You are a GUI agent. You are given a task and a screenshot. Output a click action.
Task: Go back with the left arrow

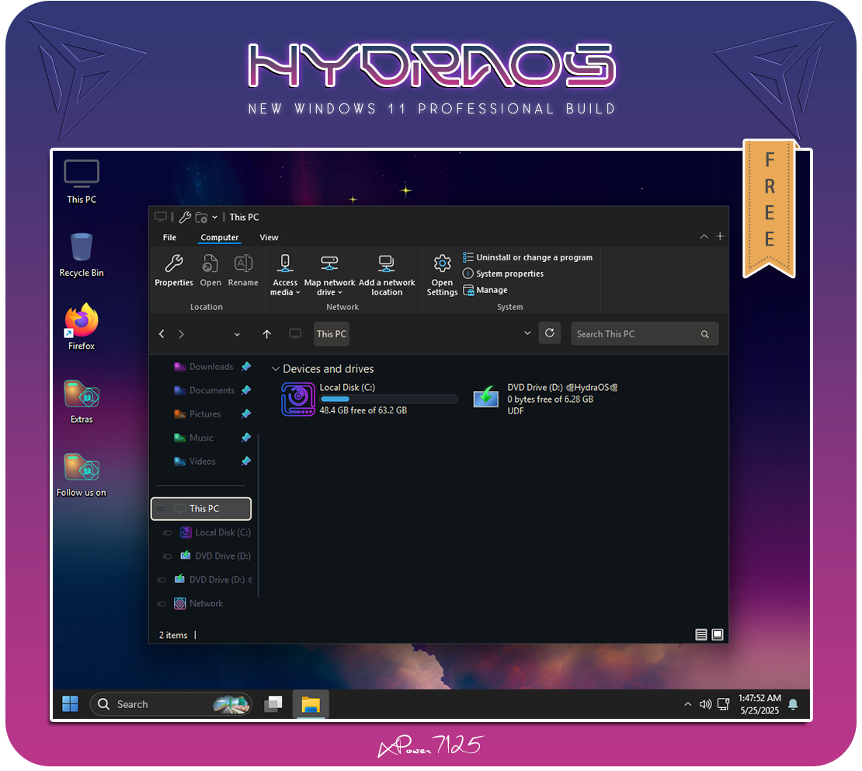[162, 334]
